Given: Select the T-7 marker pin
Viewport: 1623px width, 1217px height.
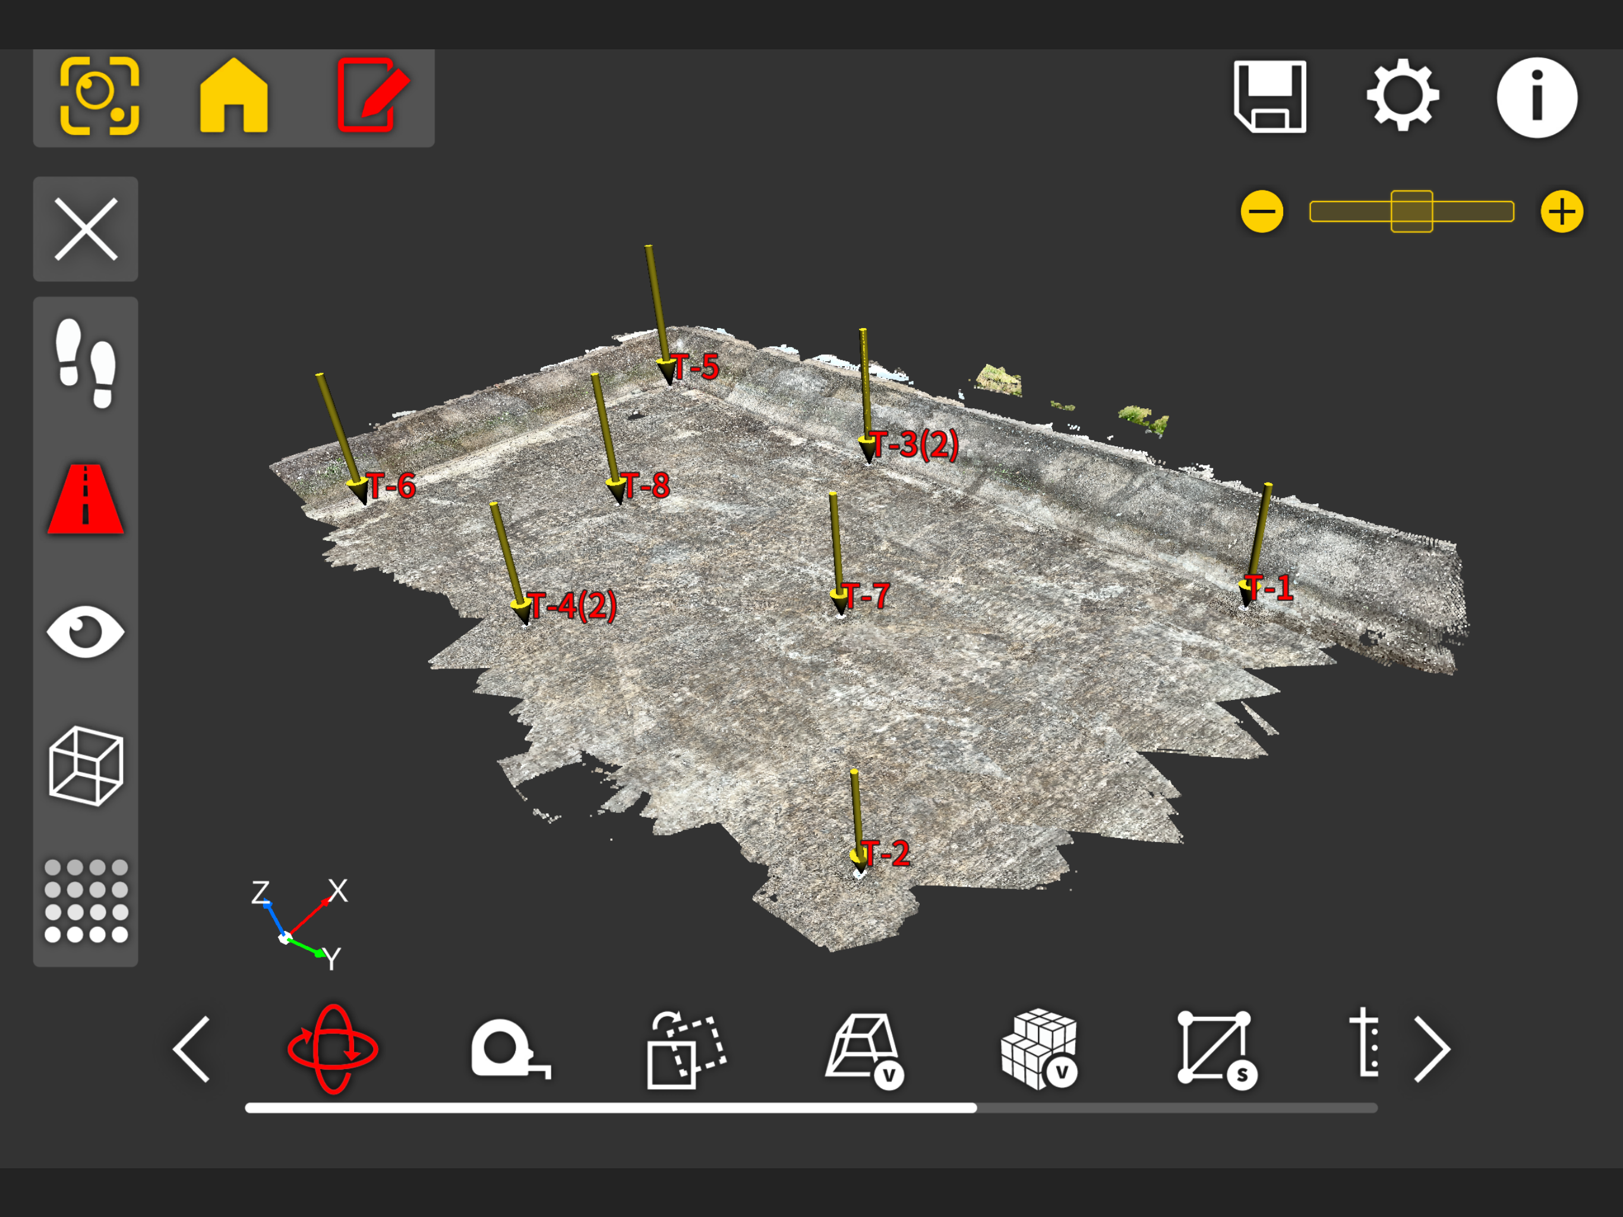Looking at the screenshot, I should coord(840,600).
